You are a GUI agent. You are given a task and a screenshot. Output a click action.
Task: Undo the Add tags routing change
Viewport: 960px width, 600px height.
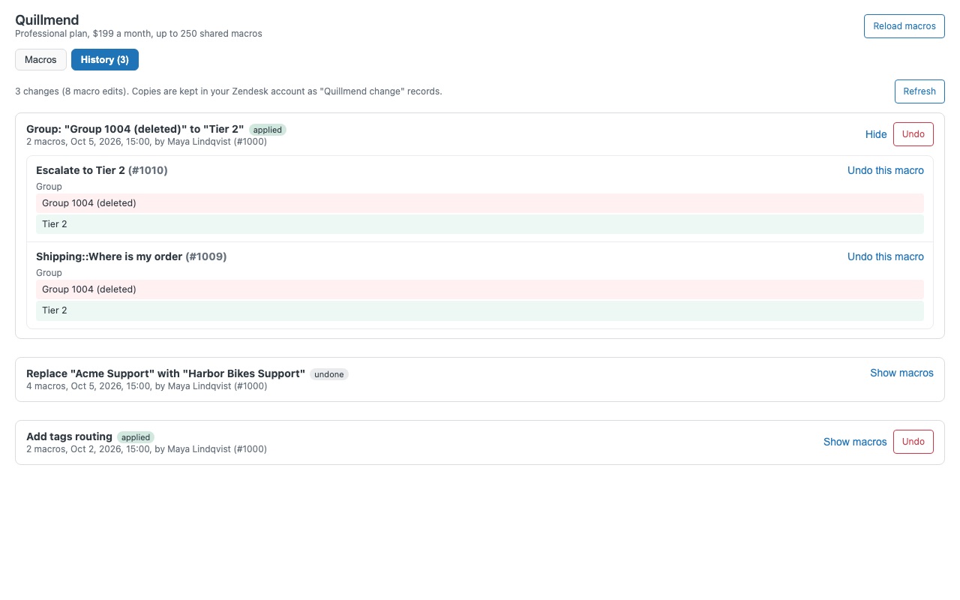click(913, 442)
